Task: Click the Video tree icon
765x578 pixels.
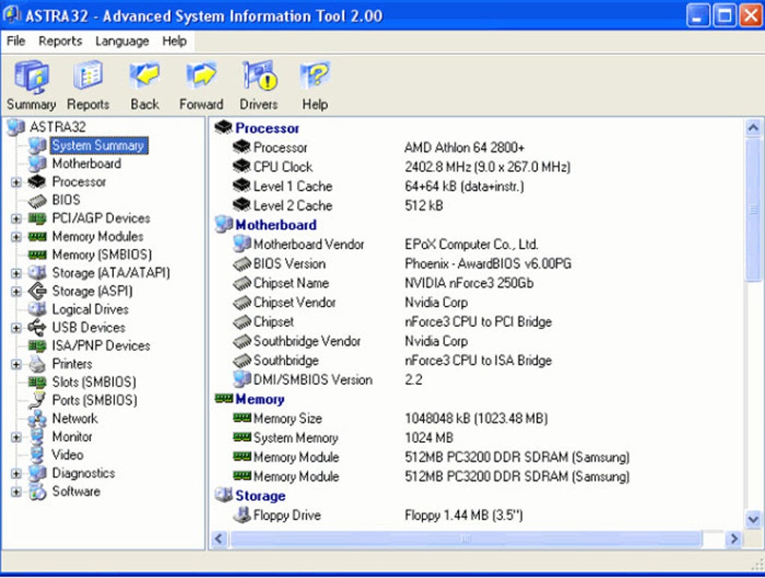Action: 37,454
